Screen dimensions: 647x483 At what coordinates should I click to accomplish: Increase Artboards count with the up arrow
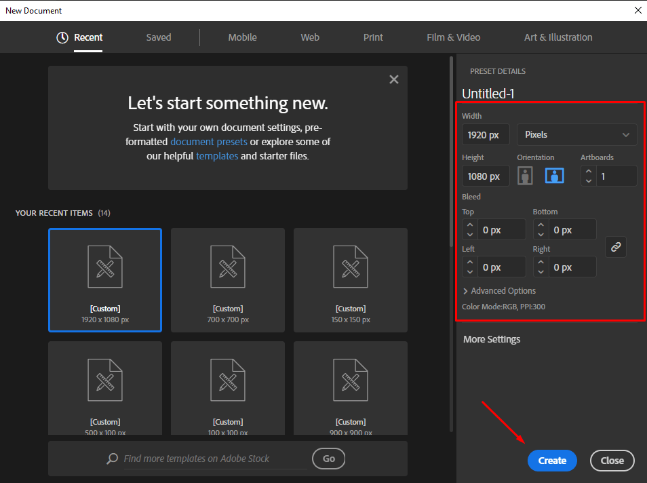[x=587, y=172]
